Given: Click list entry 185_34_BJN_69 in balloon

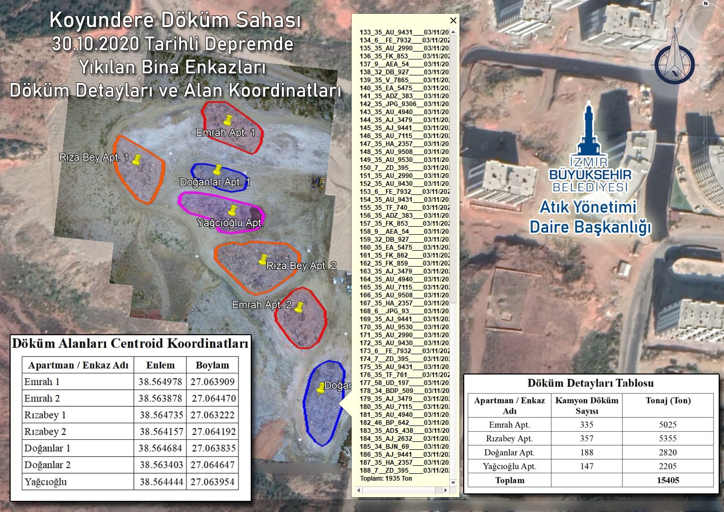Looking at the screenshot, I should click(x=404, y=447).
